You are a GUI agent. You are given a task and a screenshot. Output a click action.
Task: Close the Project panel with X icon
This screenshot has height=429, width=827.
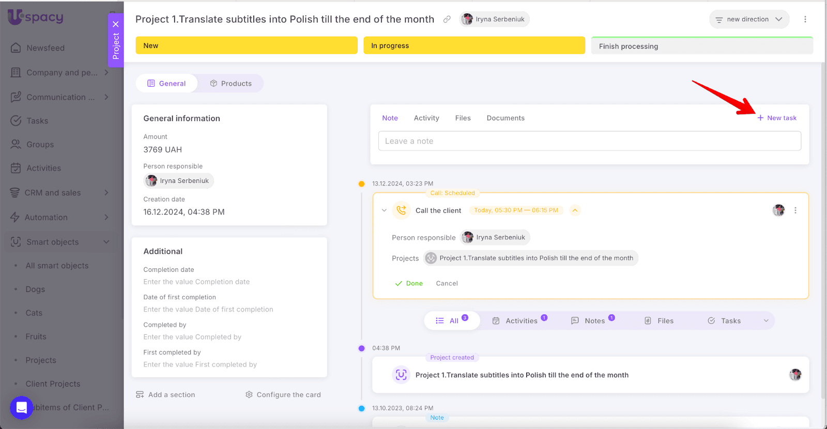pos(116,24)
